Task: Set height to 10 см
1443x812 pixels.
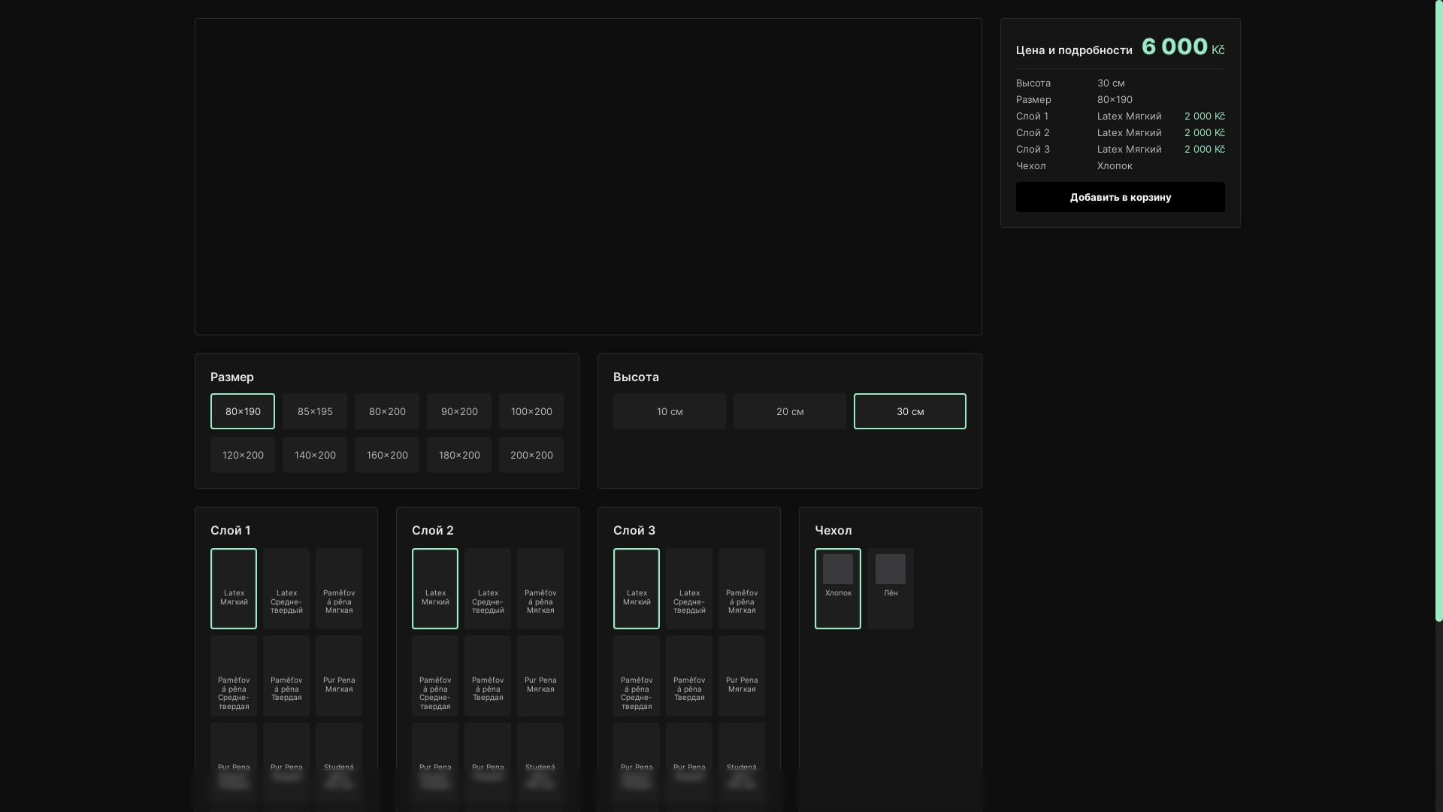Action: (x=670, y=411)
